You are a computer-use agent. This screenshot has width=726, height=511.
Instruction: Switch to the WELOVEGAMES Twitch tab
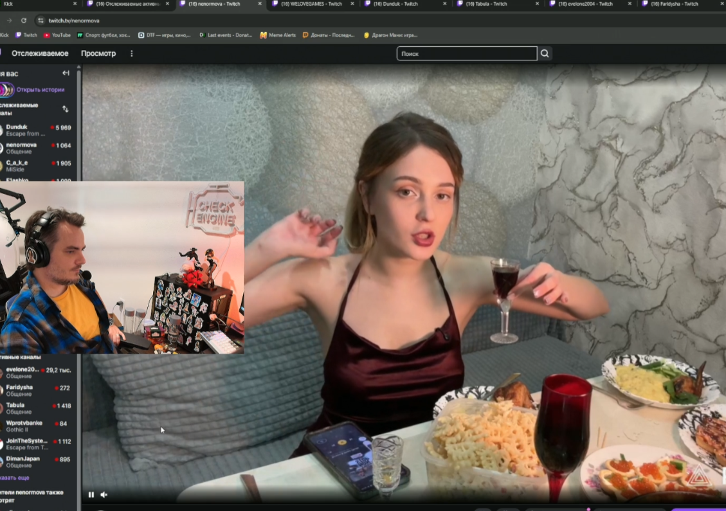(x=311, y=4)
